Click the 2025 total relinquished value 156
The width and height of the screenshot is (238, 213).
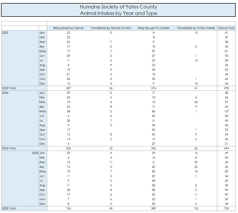(x=68, y=208)
